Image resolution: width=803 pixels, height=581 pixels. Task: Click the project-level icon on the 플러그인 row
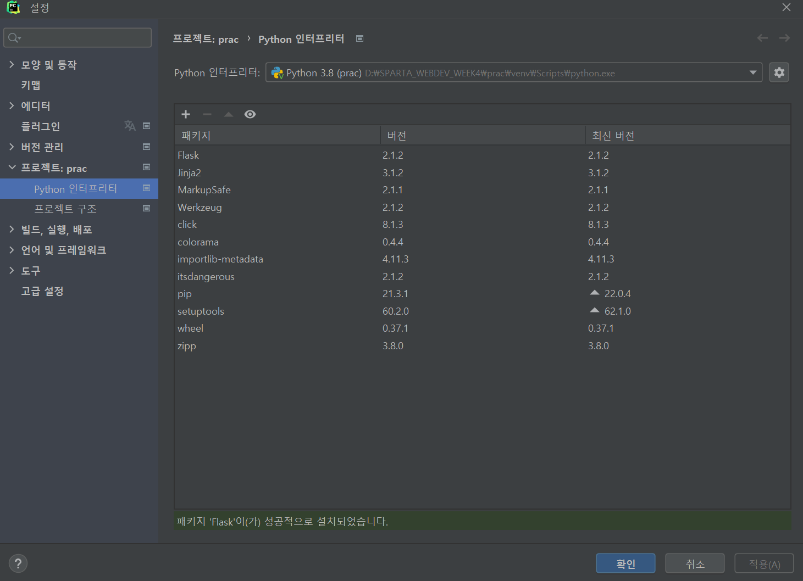[x=147, y=126]
